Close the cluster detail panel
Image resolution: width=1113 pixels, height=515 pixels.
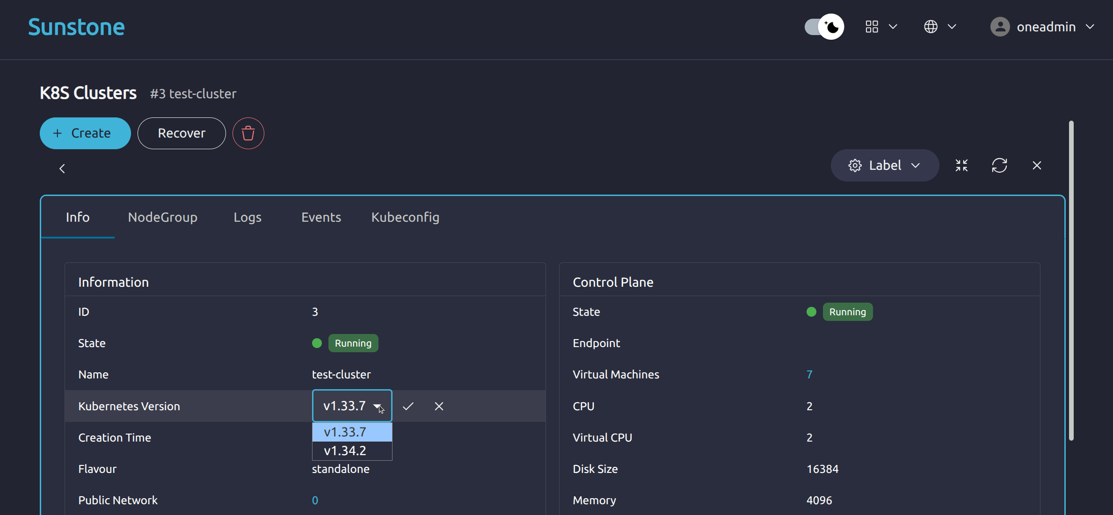pos(1037,165)
